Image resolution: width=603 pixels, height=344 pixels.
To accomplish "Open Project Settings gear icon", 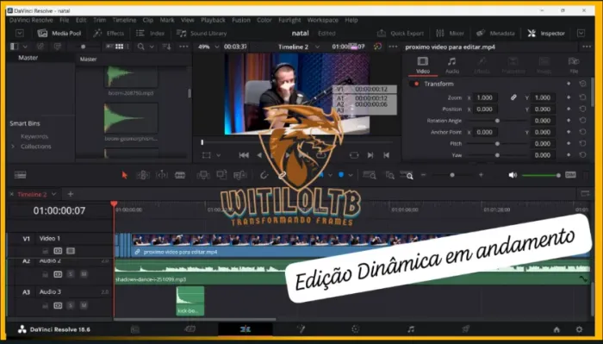I will 579,329.
